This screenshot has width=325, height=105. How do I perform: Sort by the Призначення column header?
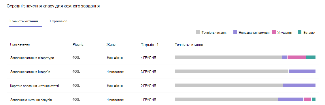(20, 44)
